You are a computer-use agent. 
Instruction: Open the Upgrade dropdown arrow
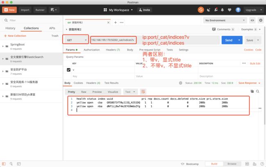pyautogui.click(x=261, y=10)
